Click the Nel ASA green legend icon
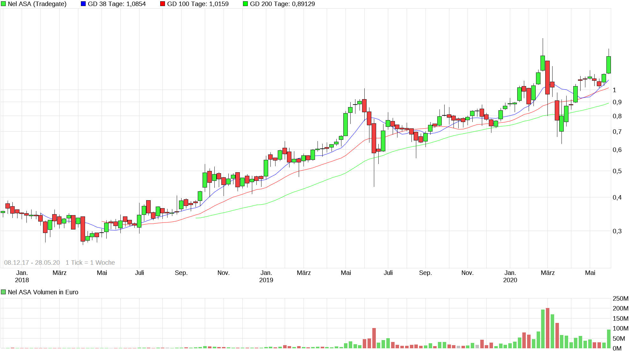The height and width of the screenshot is (355, 636). 3,4
